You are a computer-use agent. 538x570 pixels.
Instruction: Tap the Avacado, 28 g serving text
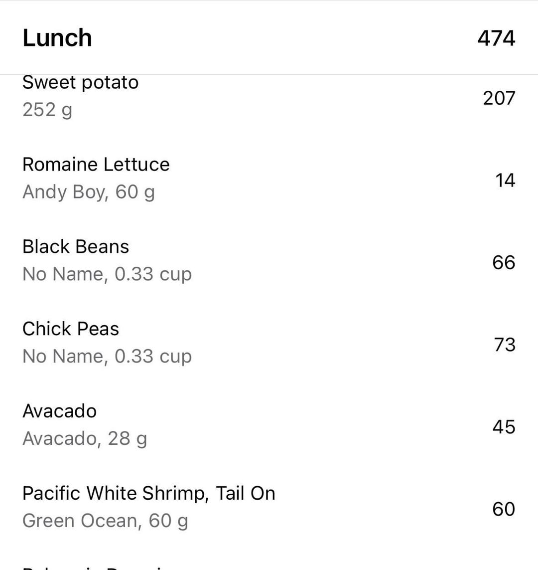[x=85, y=438]
